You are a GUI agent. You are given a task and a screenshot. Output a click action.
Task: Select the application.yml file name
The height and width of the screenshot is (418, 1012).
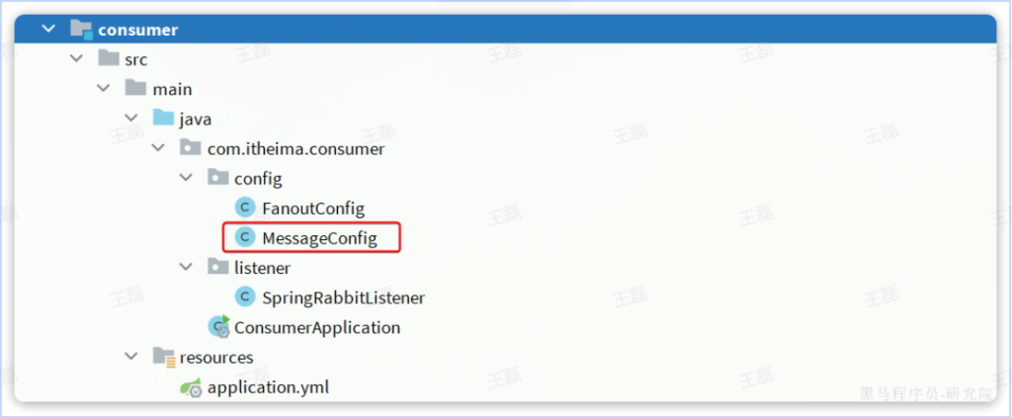pyautogui.click(x=268, y=386)
